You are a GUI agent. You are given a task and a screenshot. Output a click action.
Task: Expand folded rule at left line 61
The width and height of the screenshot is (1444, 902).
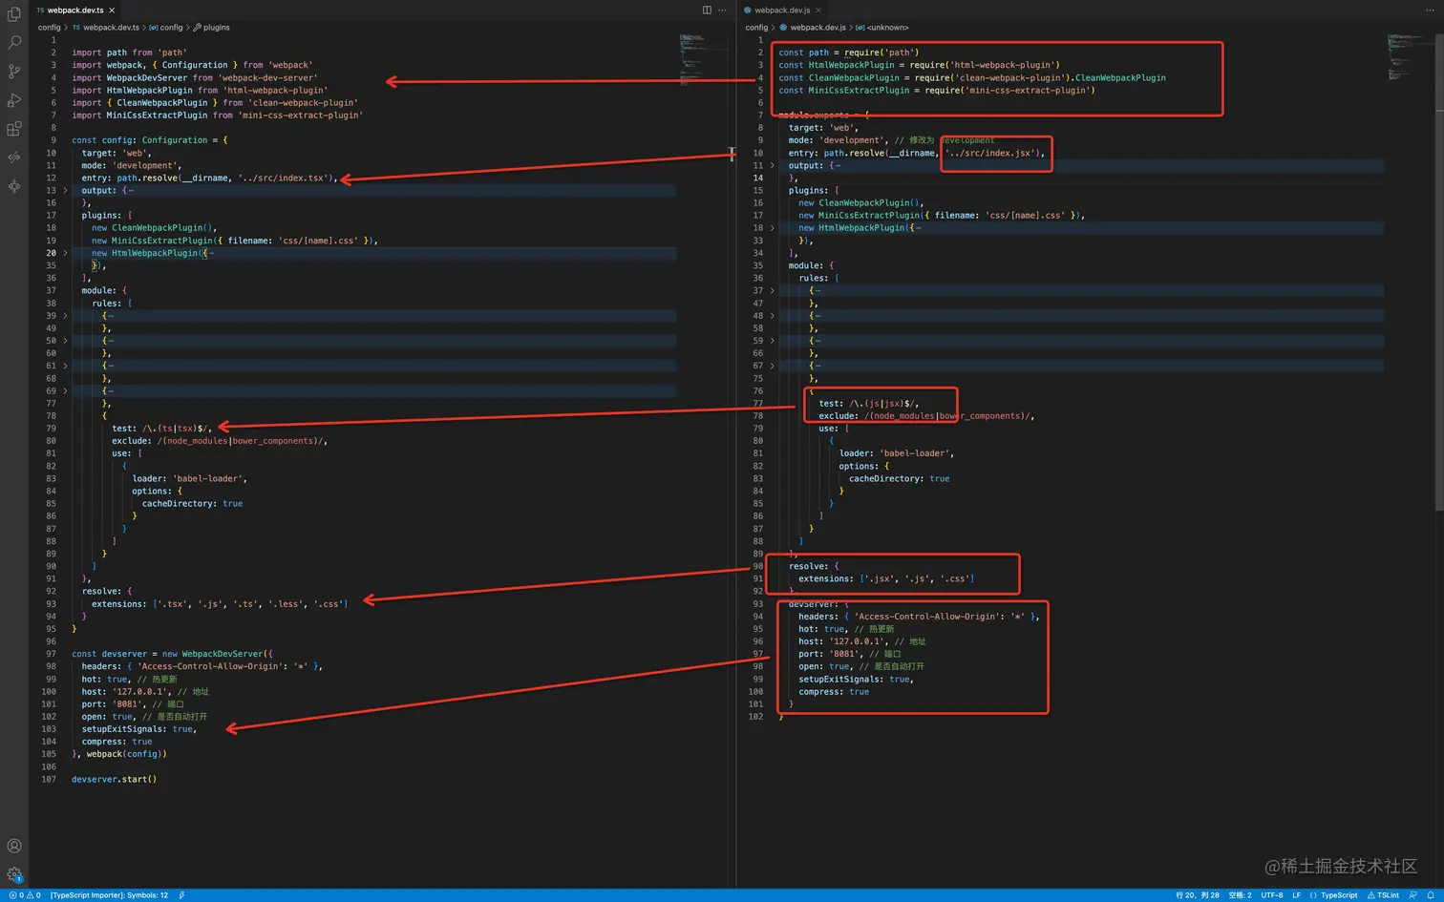pos(65,366)
